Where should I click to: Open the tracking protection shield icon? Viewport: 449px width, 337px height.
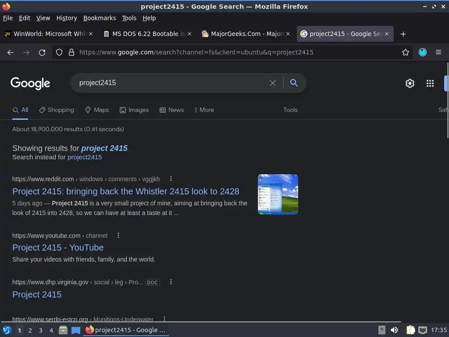(59, 52)
